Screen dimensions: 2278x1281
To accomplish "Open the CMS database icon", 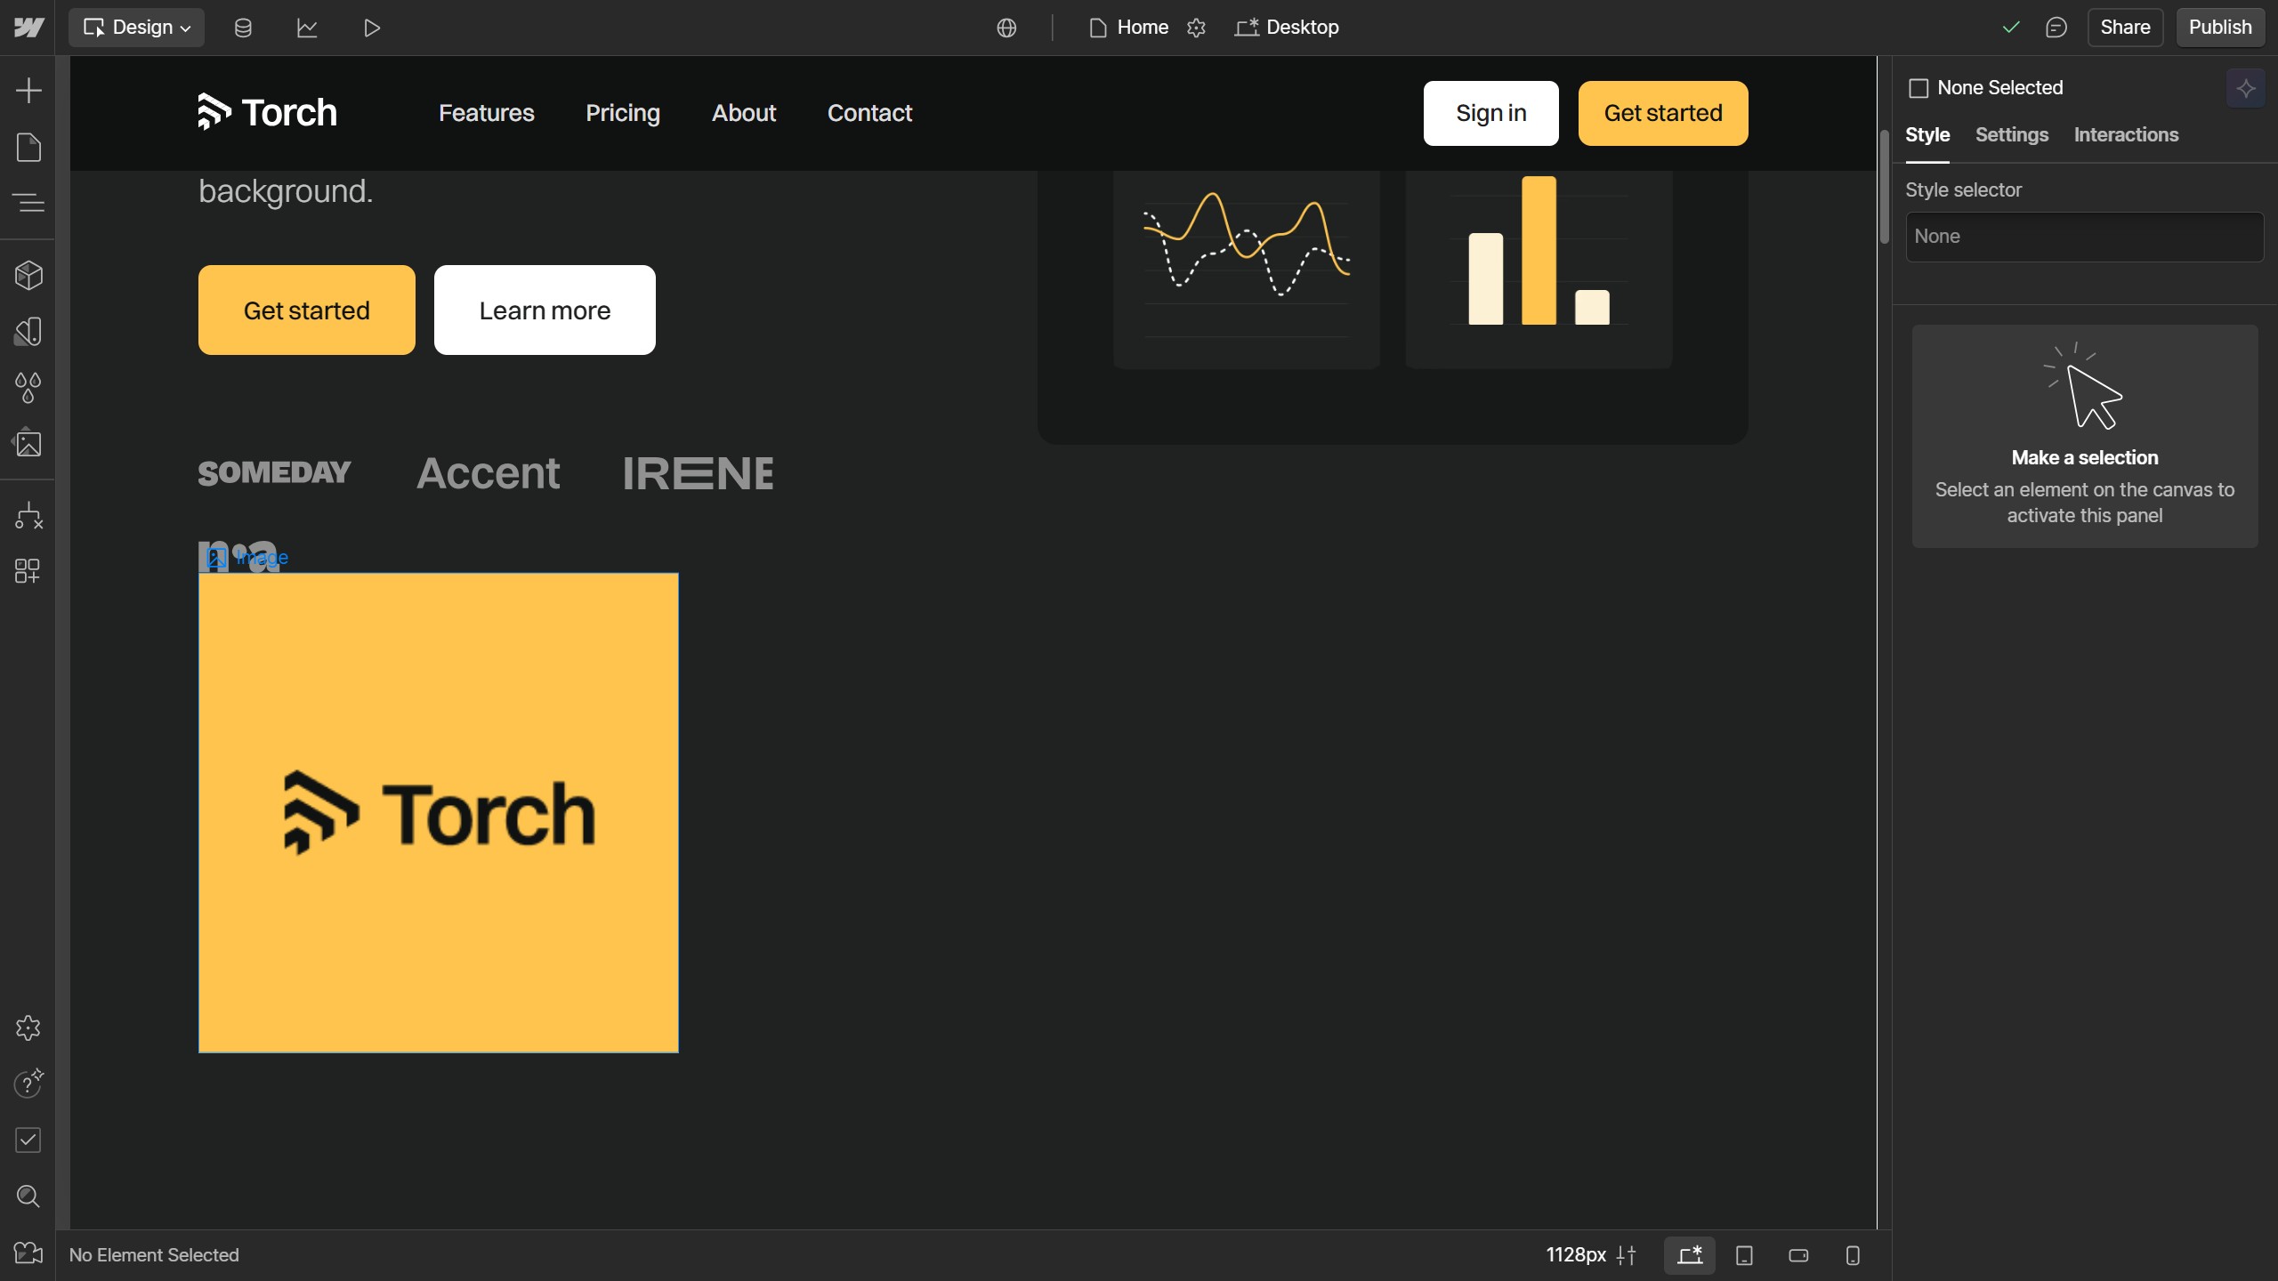I will coord(243,28).
